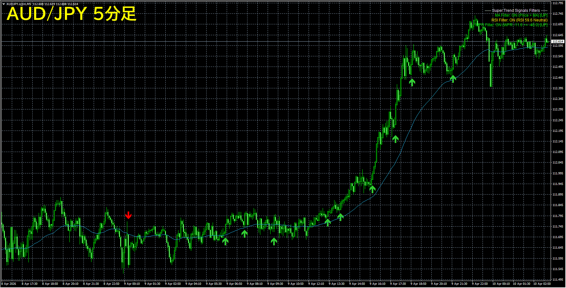566x288 pixels.
Task: Click the 111.945 price axis label
Action: (558, 184)
